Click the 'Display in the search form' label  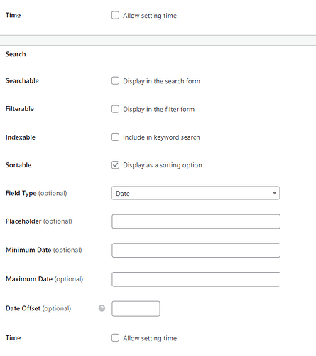pos(161,81)
